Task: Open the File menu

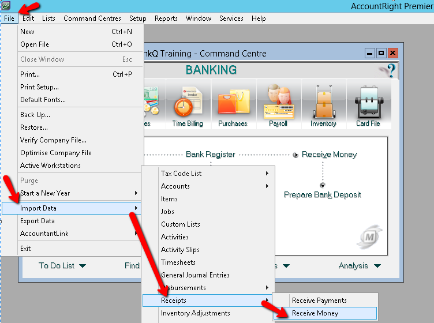Action: [x=9, y=18]
